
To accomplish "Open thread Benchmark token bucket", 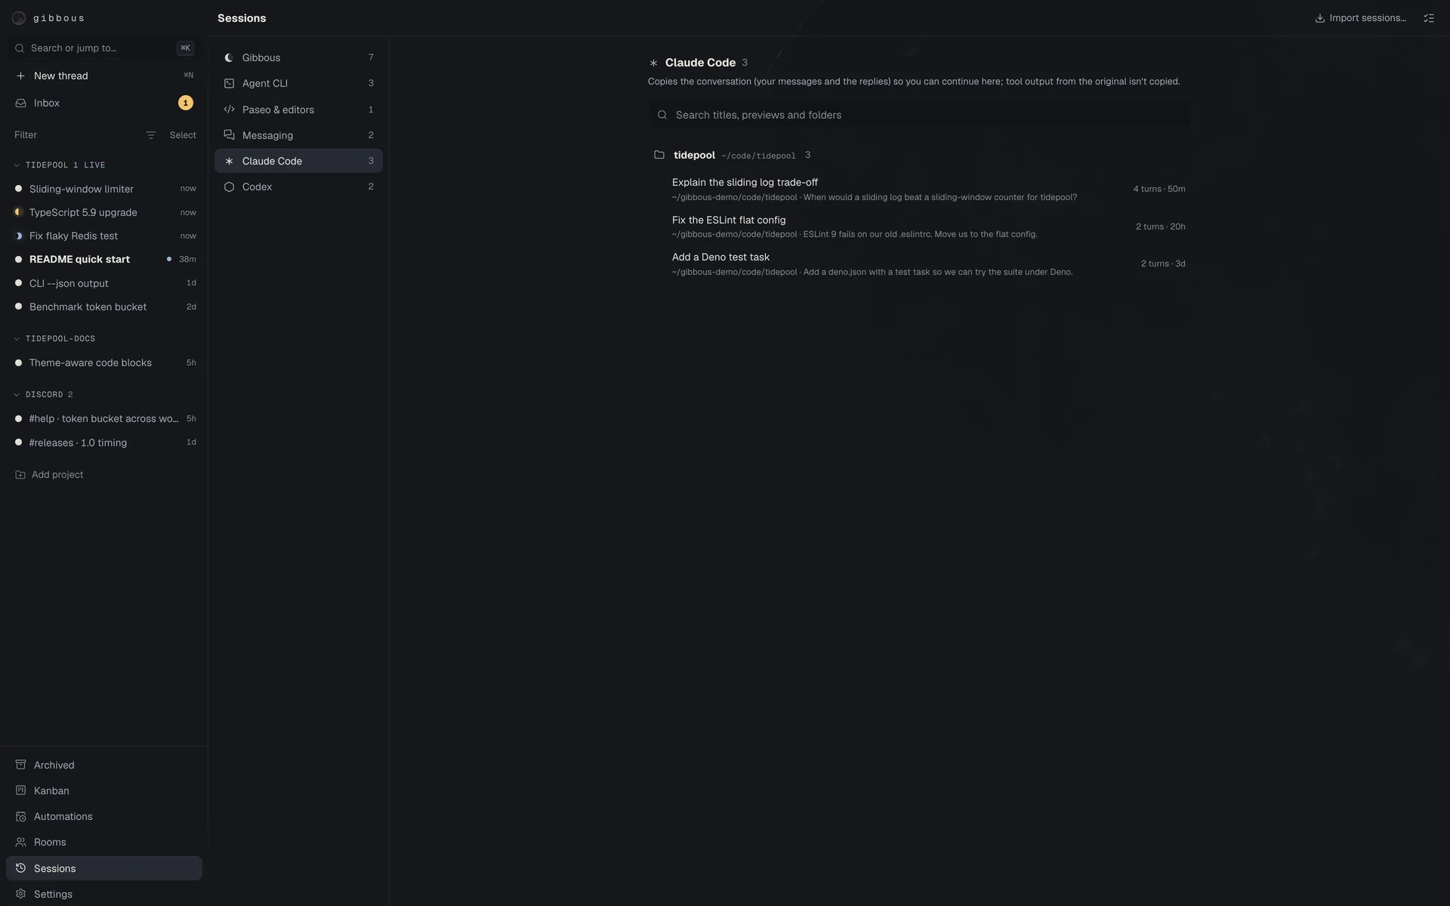I will click(x=104, y=307).
